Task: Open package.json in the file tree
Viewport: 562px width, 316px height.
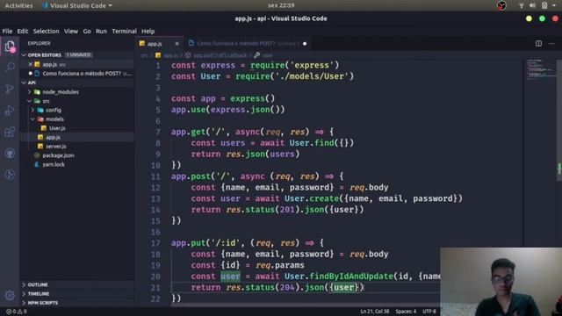Action: point(58,155)
